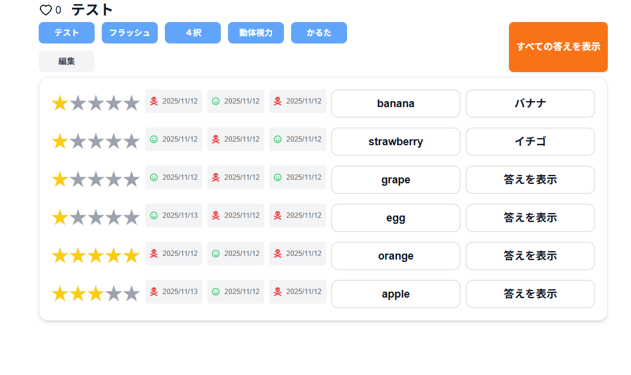Set apple rating to two stars
Viewport: 631px width, 375px height.
pos(77,293)
